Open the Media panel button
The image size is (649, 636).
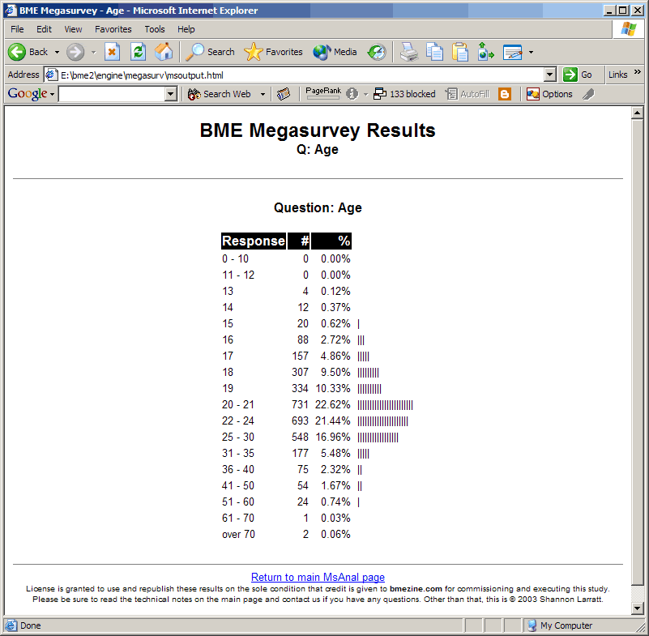pos(335,52)
